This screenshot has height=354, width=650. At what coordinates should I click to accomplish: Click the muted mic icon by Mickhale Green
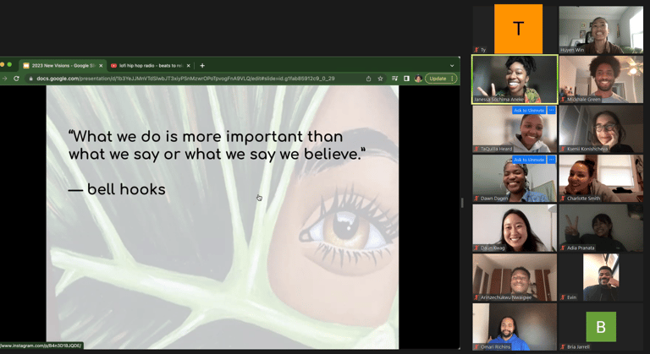tap(563, 100)
